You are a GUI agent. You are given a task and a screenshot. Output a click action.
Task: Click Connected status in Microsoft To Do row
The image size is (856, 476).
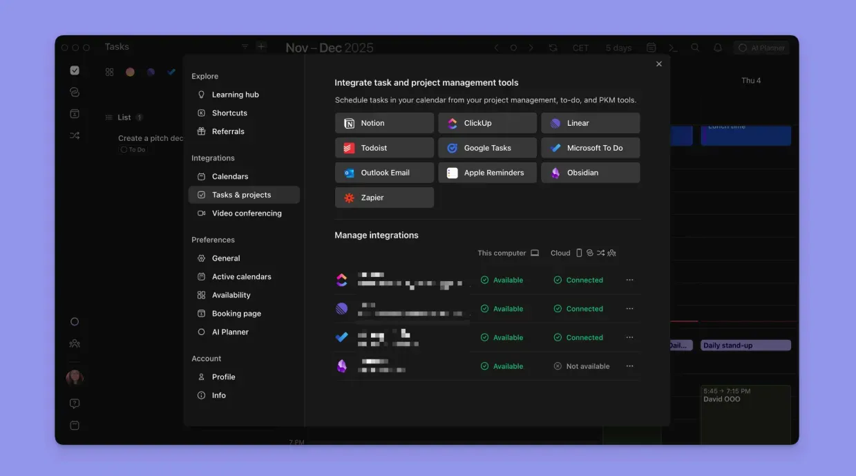[x=578, y=337]
